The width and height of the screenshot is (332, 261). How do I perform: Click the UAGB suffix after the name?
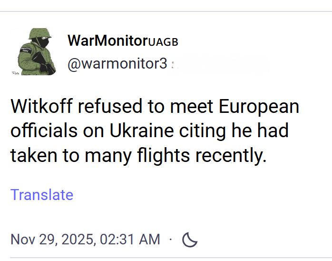coord(163,42)
